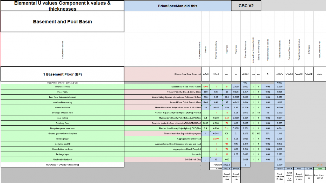The image size is (326, 183).
Task: Select the "1 Basement Floor (BF)" heading cell
Action: 62,74
